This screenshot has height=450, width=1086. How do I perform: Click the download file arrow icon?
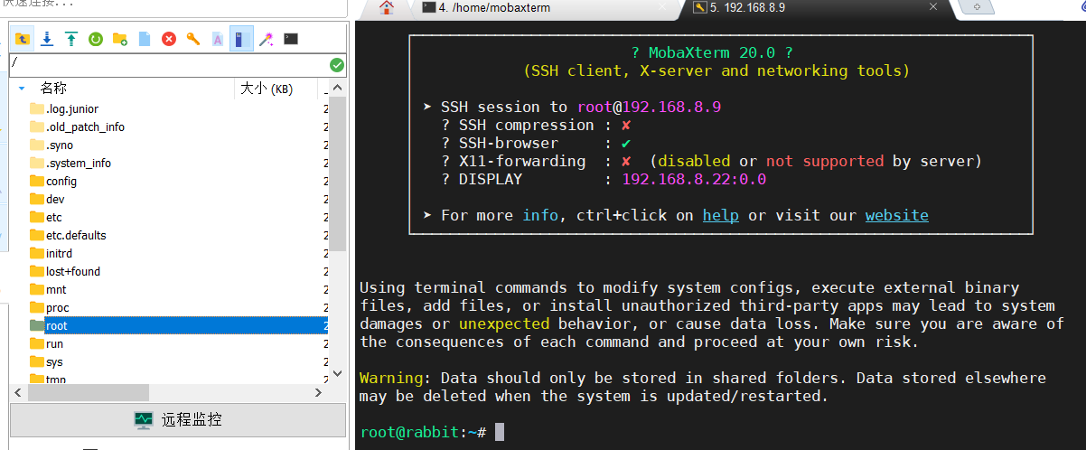(47, 39)
